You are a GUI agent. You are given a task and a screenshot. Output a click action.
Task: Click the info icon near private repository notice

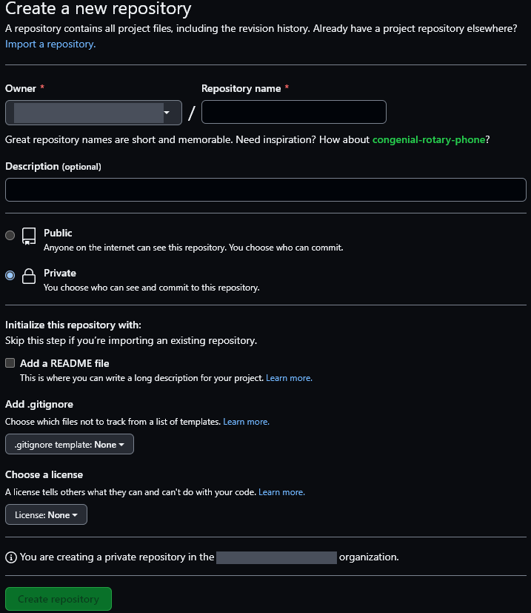[x=10, y=557]
